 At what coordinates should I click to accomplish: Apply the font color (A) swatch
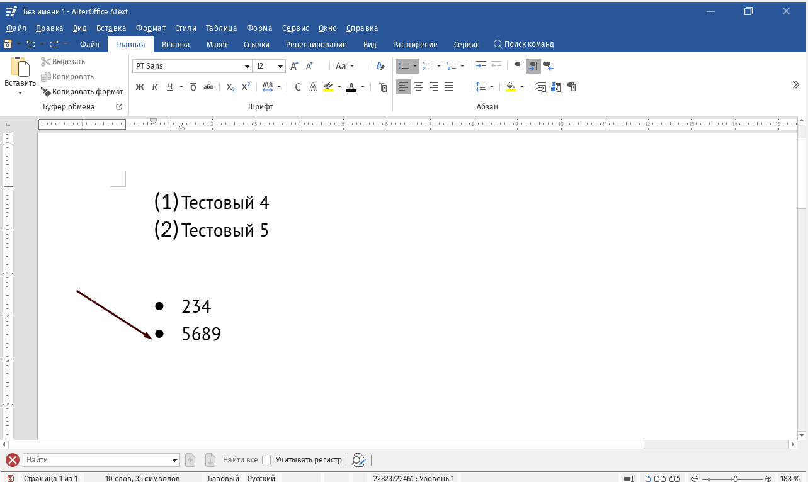tap(351, 87)
